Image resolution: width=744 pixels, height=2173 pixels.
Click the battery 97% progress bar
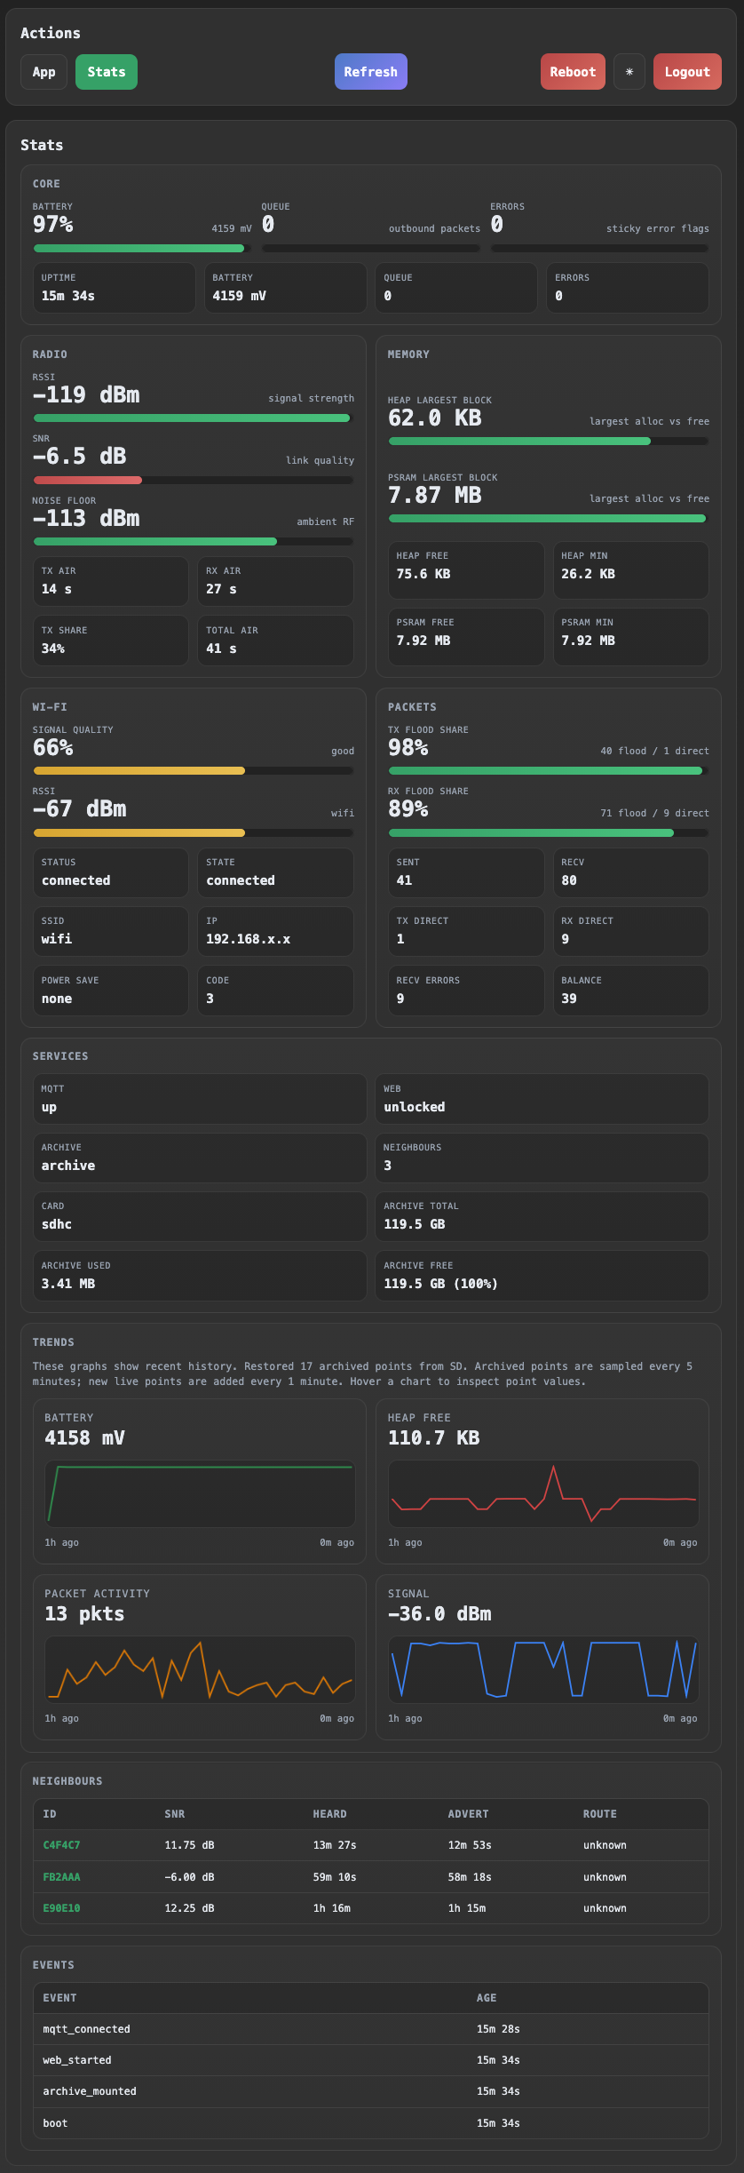142,249
